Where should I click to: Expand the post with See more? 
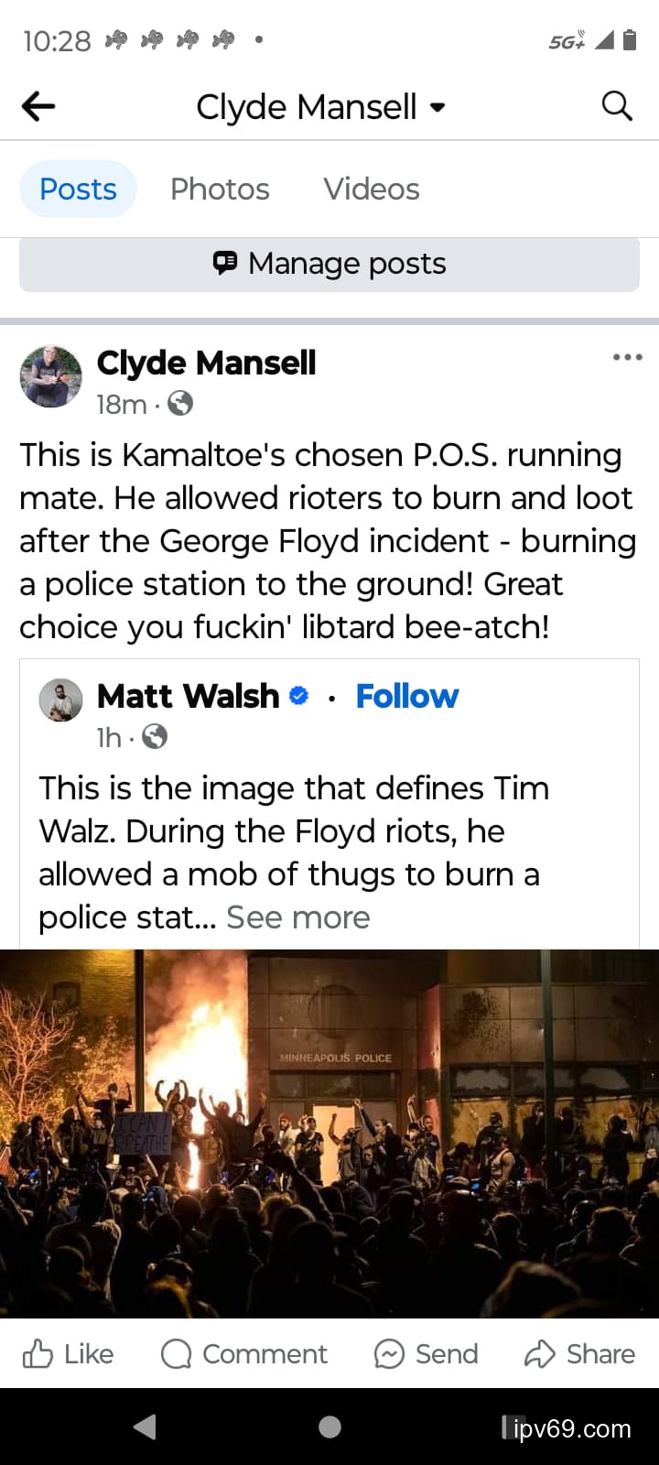pyautogui.click(x=298, y=917)
